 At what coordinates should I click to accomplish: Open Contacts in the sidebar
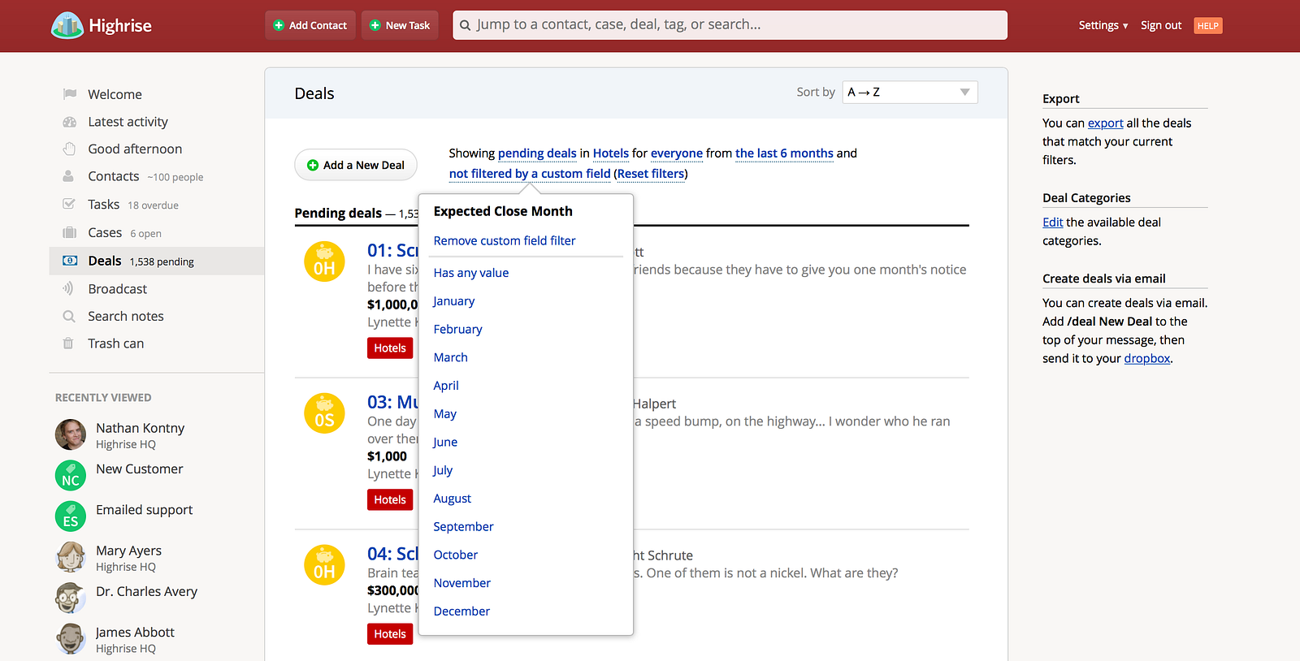pos(114,176)
